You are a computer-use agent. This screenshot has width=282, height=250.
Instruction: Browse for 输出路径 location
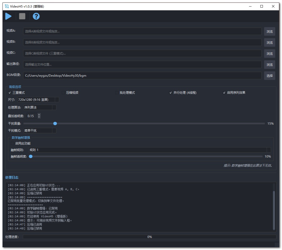pos(269,65)
